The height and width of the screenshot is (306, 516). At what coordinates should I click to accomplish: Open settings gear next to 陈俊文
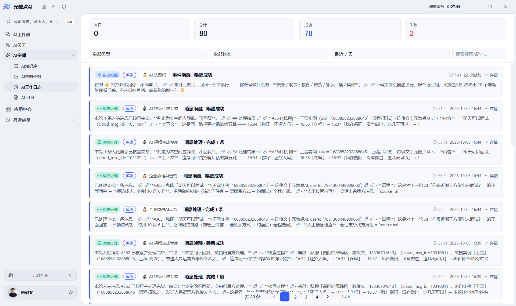point(70,292)
